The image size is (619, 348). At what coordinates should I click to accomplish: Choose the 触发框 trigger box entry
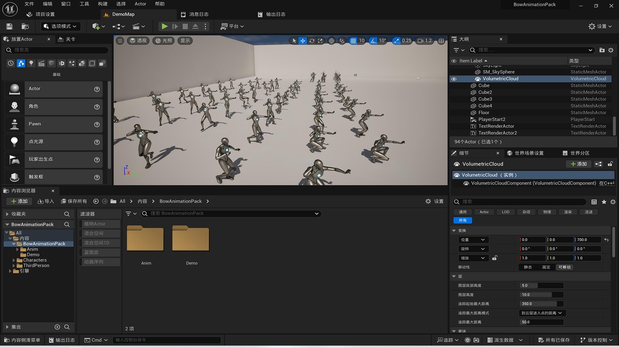tap(54, 177)
